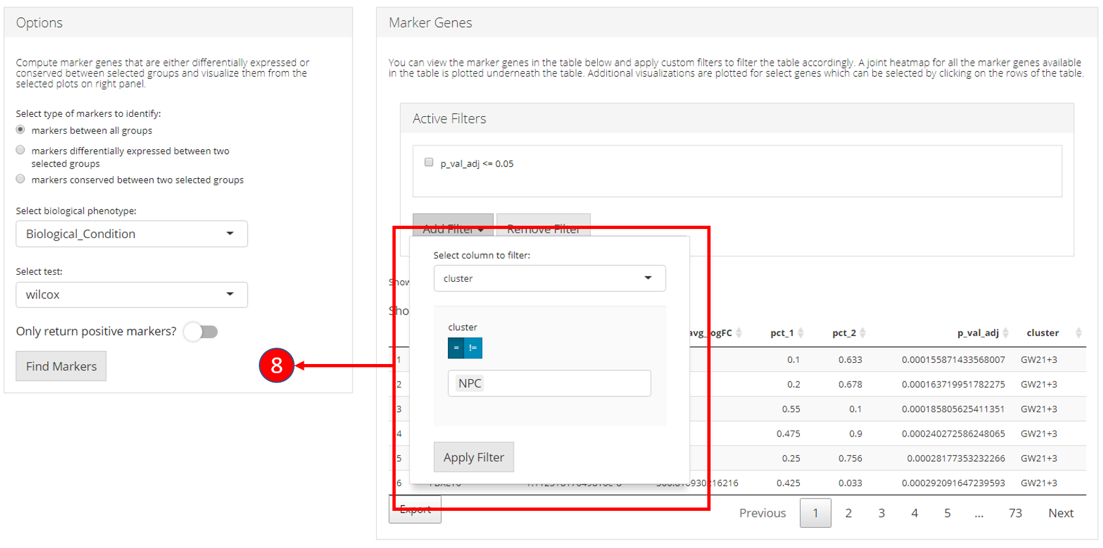
Task: Choose markers differentially expressed between two groups
Action: 21,151
